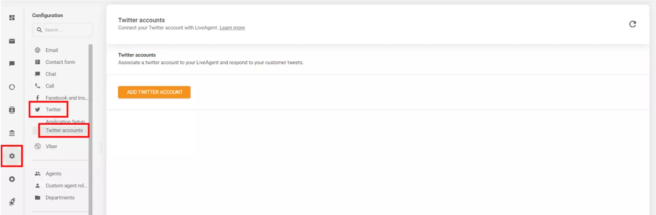Click the chat bubble sidebar icon
This screenshot has height=215, width=656.
pos(12,64)
